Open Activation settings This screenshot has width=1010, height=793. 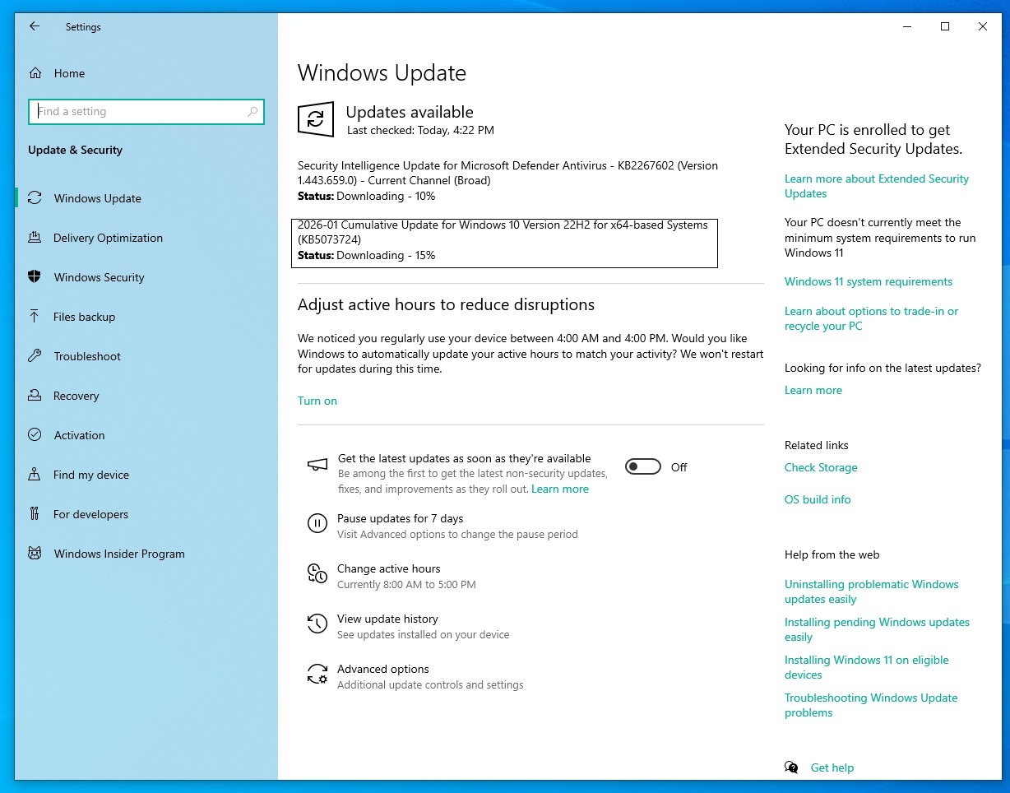(79, 435)
